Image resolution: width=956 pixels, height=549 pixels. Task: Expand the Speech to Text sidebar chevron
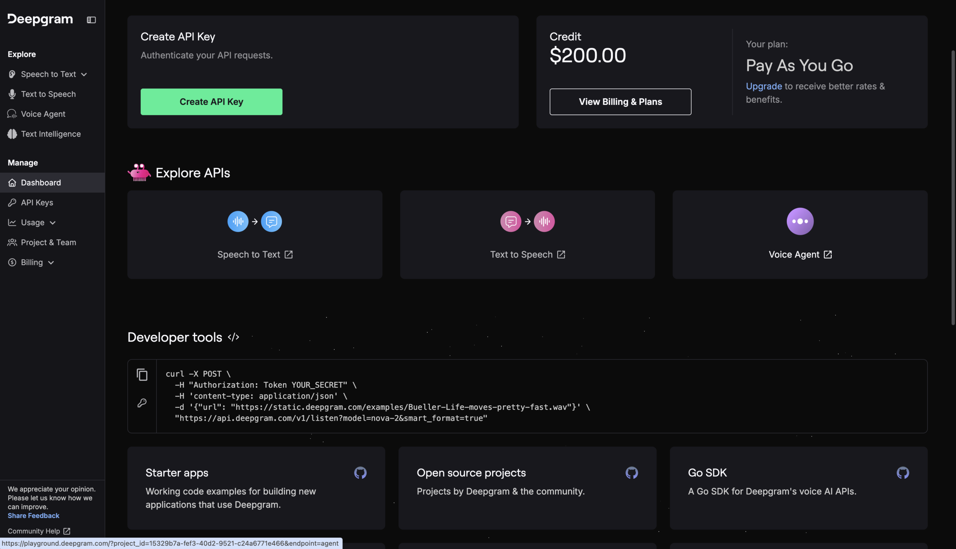[84, 74]
